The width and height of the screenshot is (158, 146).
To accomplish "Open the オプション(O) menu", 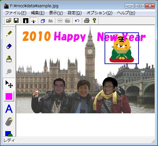I will (99, 13).
